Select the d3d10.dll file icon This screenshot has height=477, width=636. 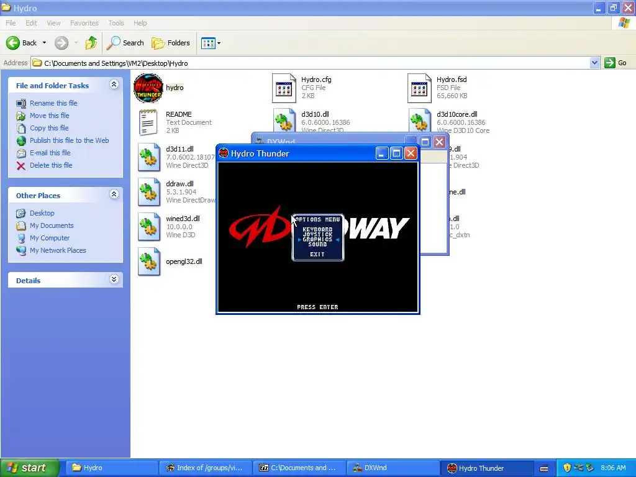[284, 120]
